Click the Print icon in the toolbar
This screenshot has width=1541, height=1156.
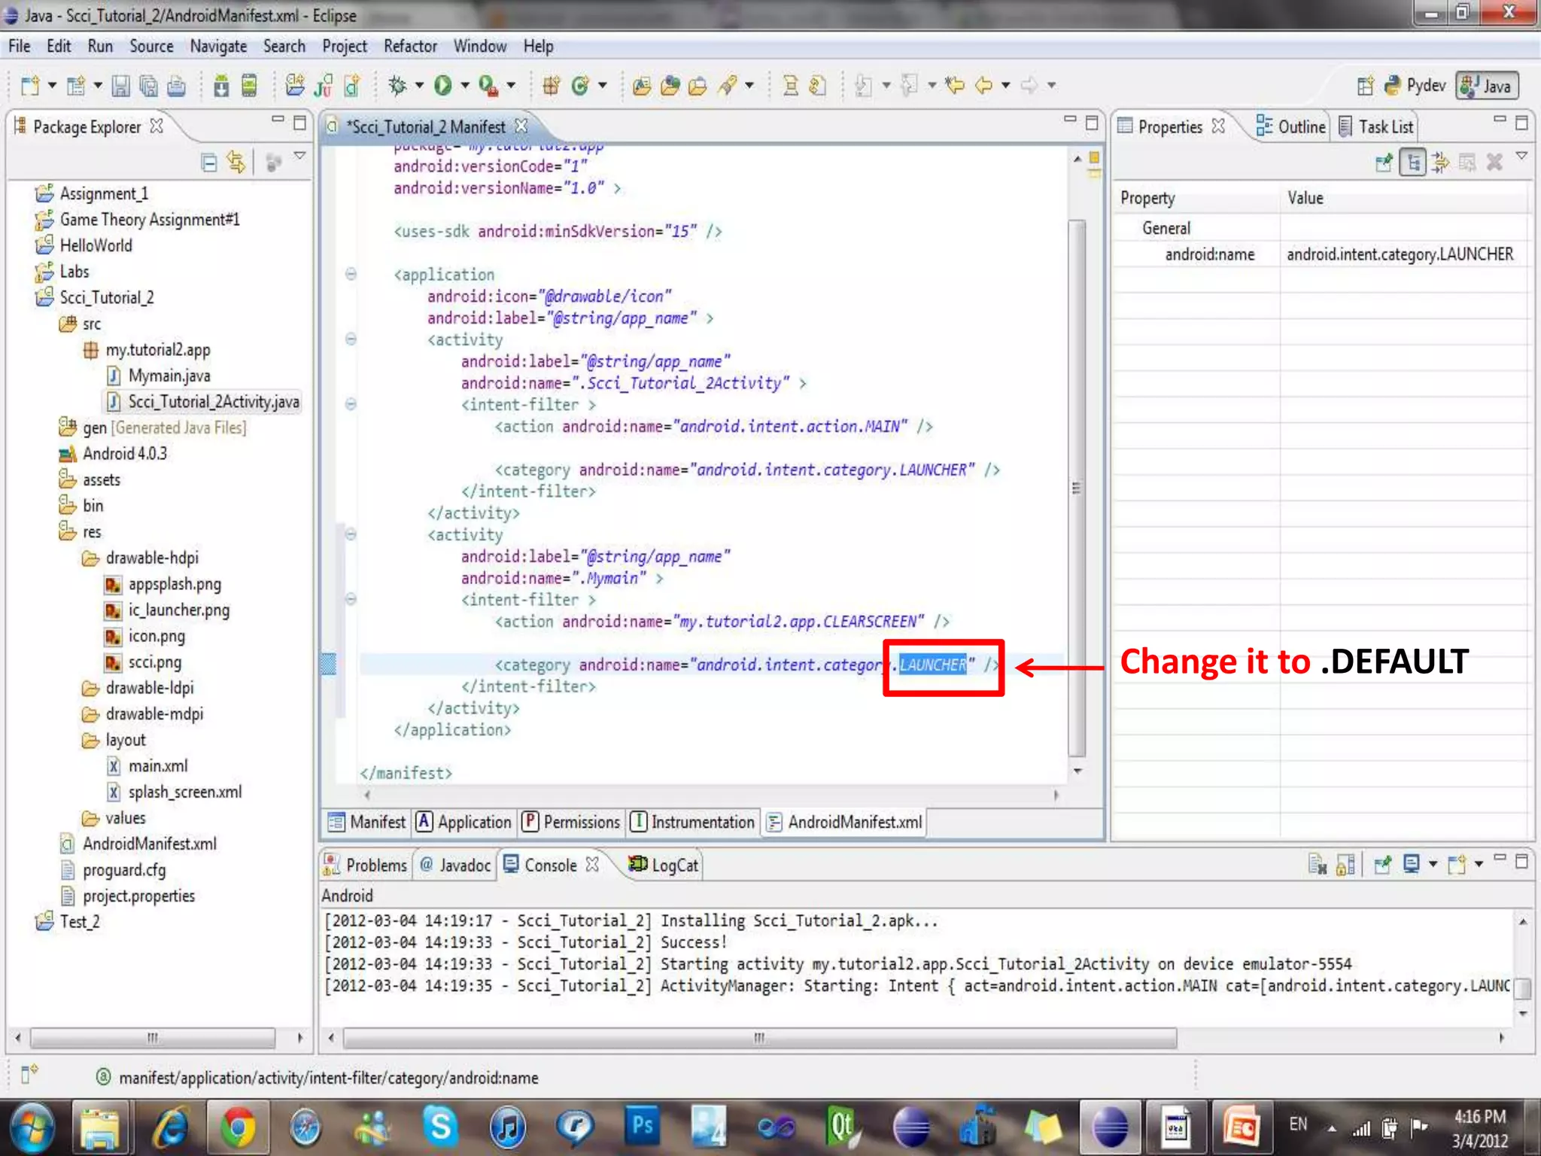176,86
